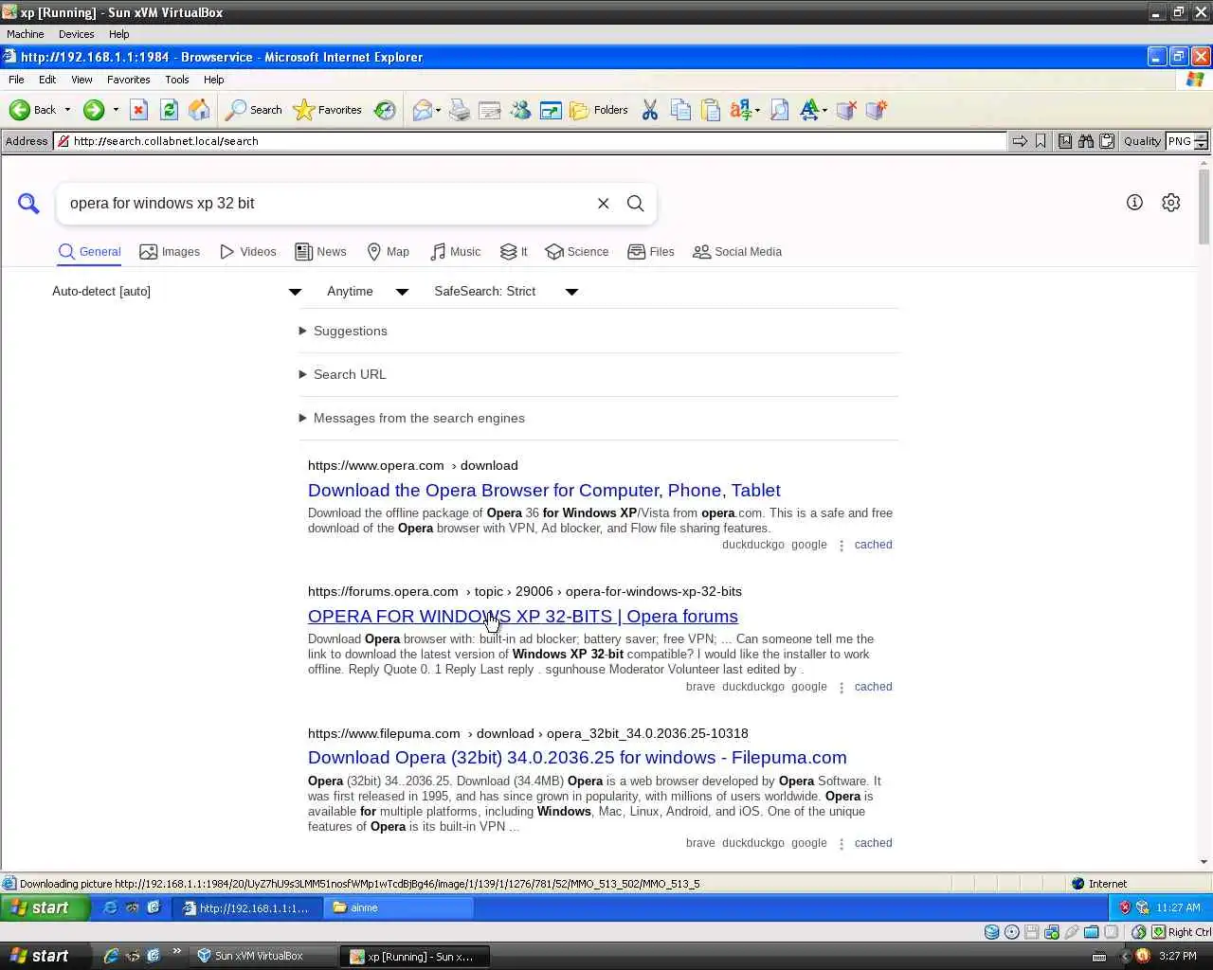Open the SafeSearch: Strict dropdown
Viewport: 1213px width, 970px height.
(x=505, y=292)
